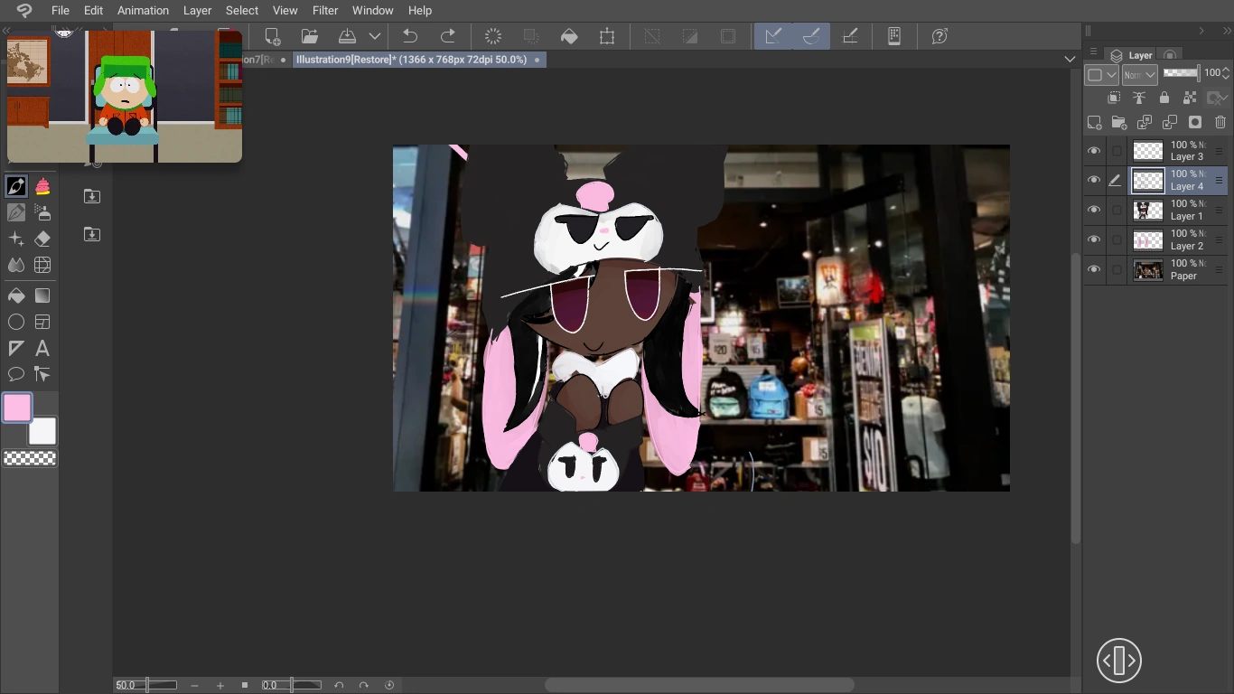Open the layer blending mode dropdown
This screenshot has height=694, width=1234.
click(x=1139, y=75)
